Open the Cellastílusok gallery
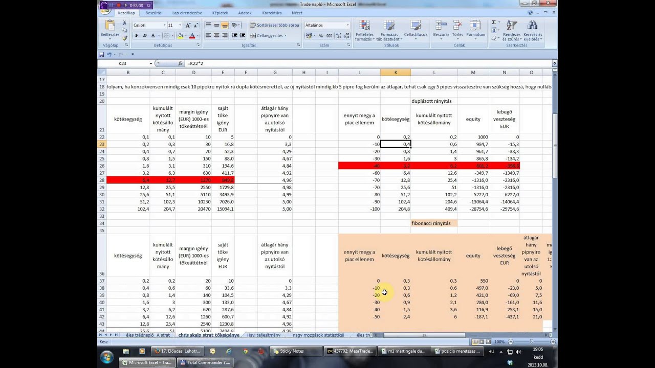Viewport: 655px width, 368px height. (416, 31)
